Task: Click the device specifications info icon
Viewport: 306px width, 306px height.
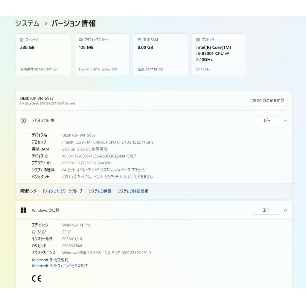Action: click(x=23, y=120)
